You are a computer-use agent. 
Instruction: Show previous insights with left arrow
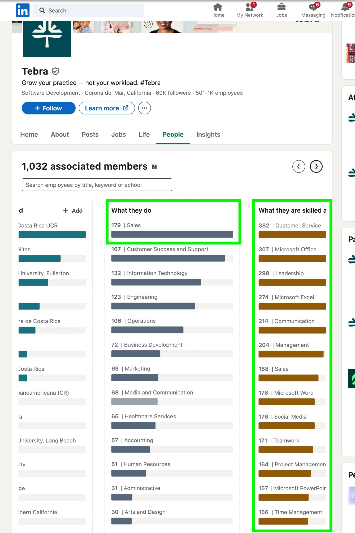[x=299, y=166]
